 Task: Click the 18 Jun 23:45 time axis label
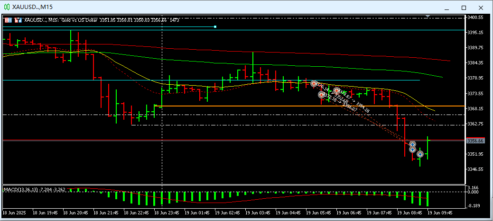(167, 213)
